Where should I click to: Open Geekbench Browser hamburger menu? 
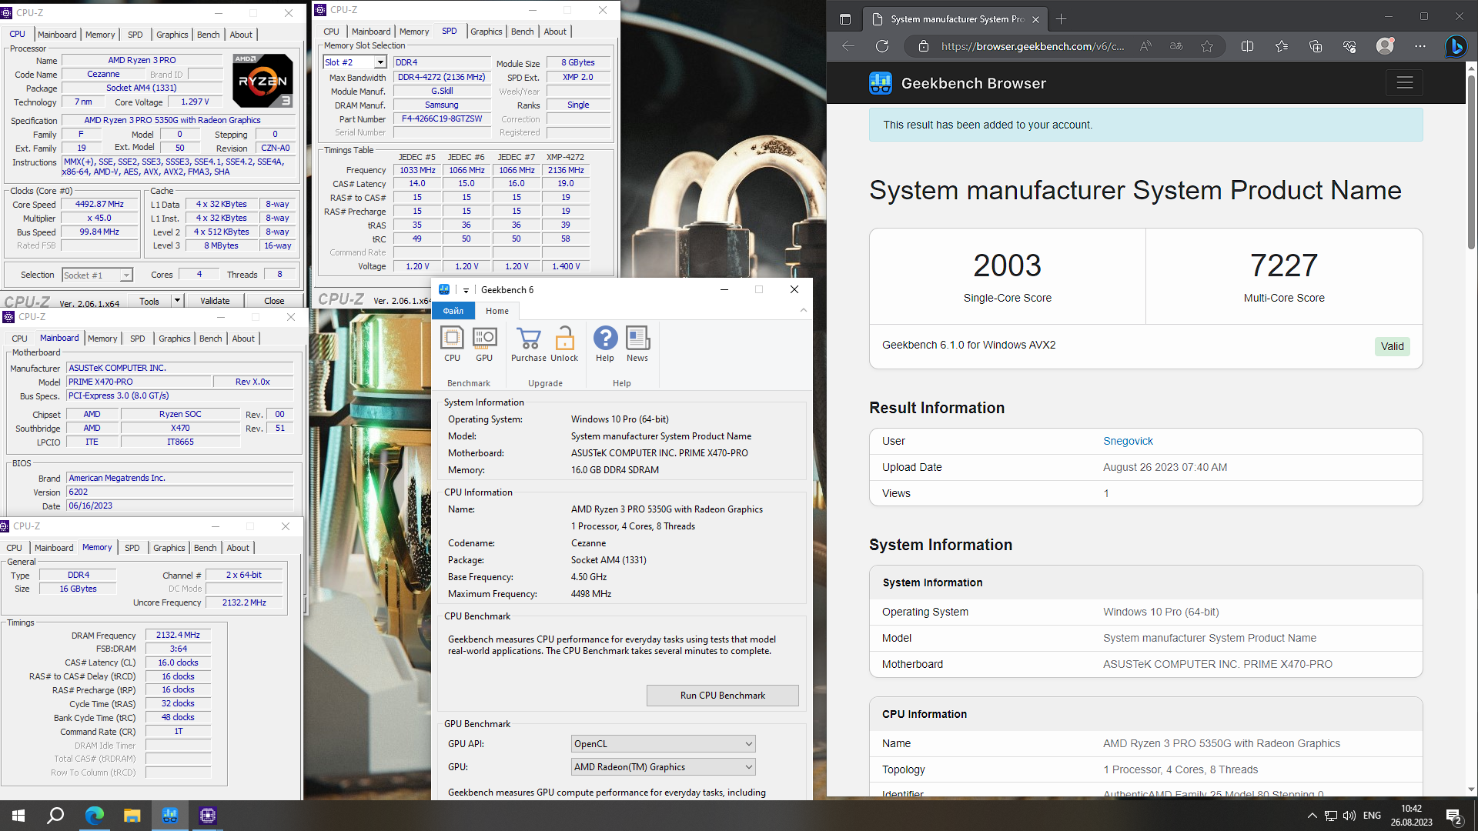tap(1404, 82)
